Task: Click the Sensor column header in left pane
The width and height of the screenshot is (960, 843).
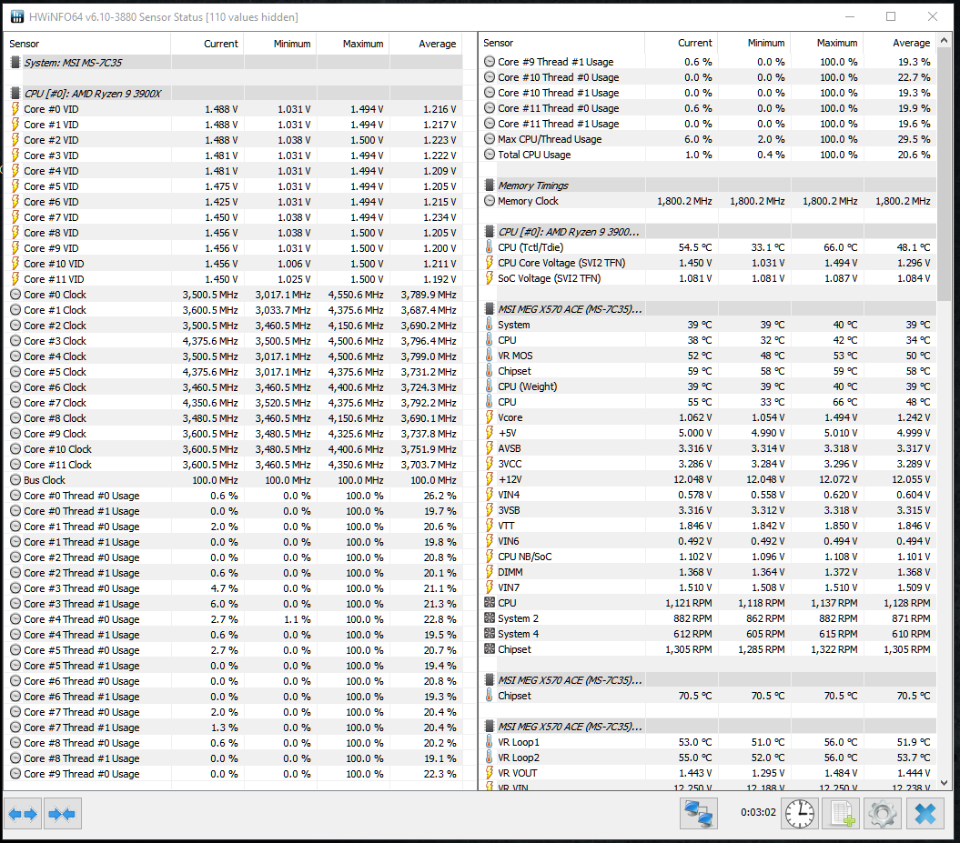Action: (x=87, y=44)
